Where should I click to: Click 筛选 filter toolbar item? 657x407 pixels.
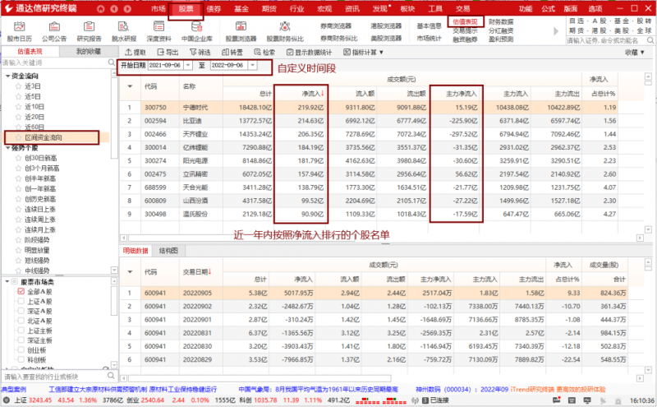[200, 53]
